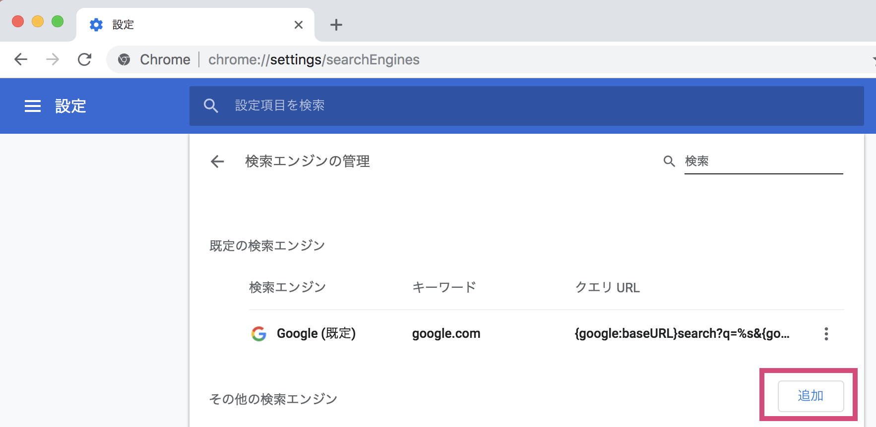This screenshot has width=876, height=427.
Task: Click the google.com keyword text
Action: 446,334
